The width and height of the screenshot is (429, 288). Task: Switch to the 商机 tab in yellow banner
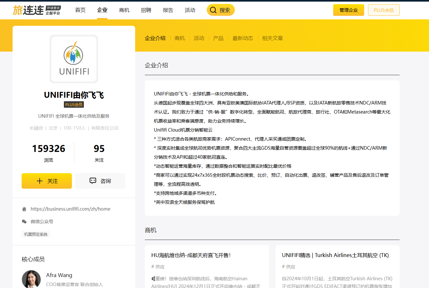click(180, 38)
